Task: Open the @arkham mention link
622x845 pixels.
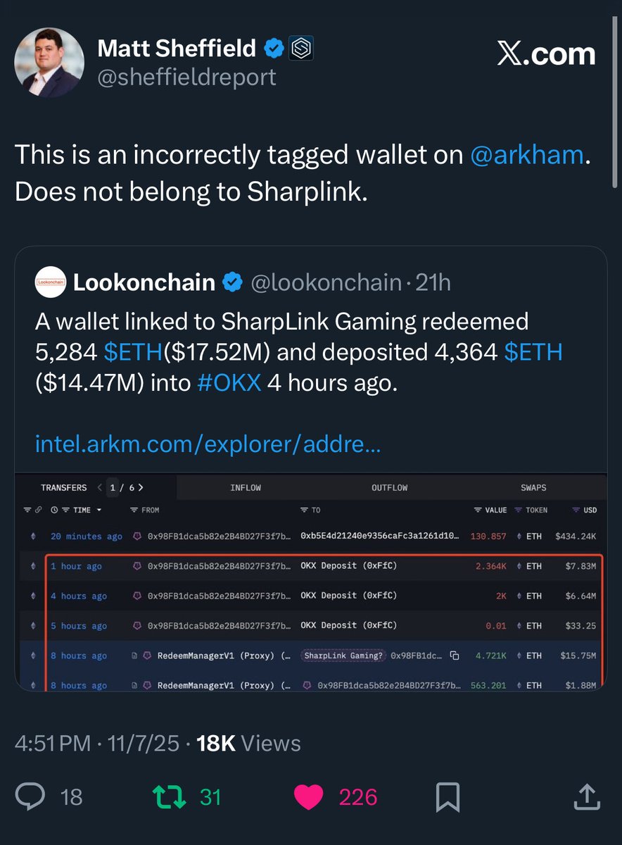Action: pyautogui.click(x=526, y=155)
